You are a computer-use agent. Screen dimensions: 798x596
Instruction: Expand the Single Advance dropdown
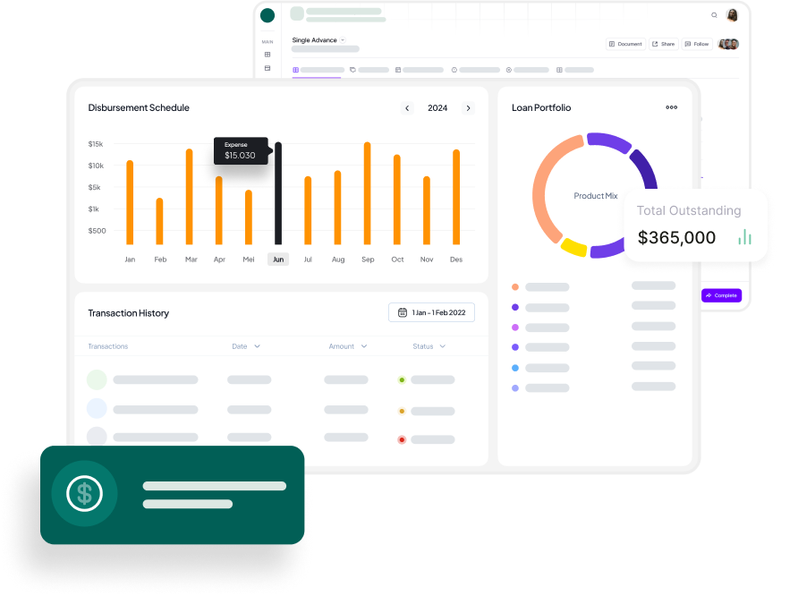tap(343, 40)
